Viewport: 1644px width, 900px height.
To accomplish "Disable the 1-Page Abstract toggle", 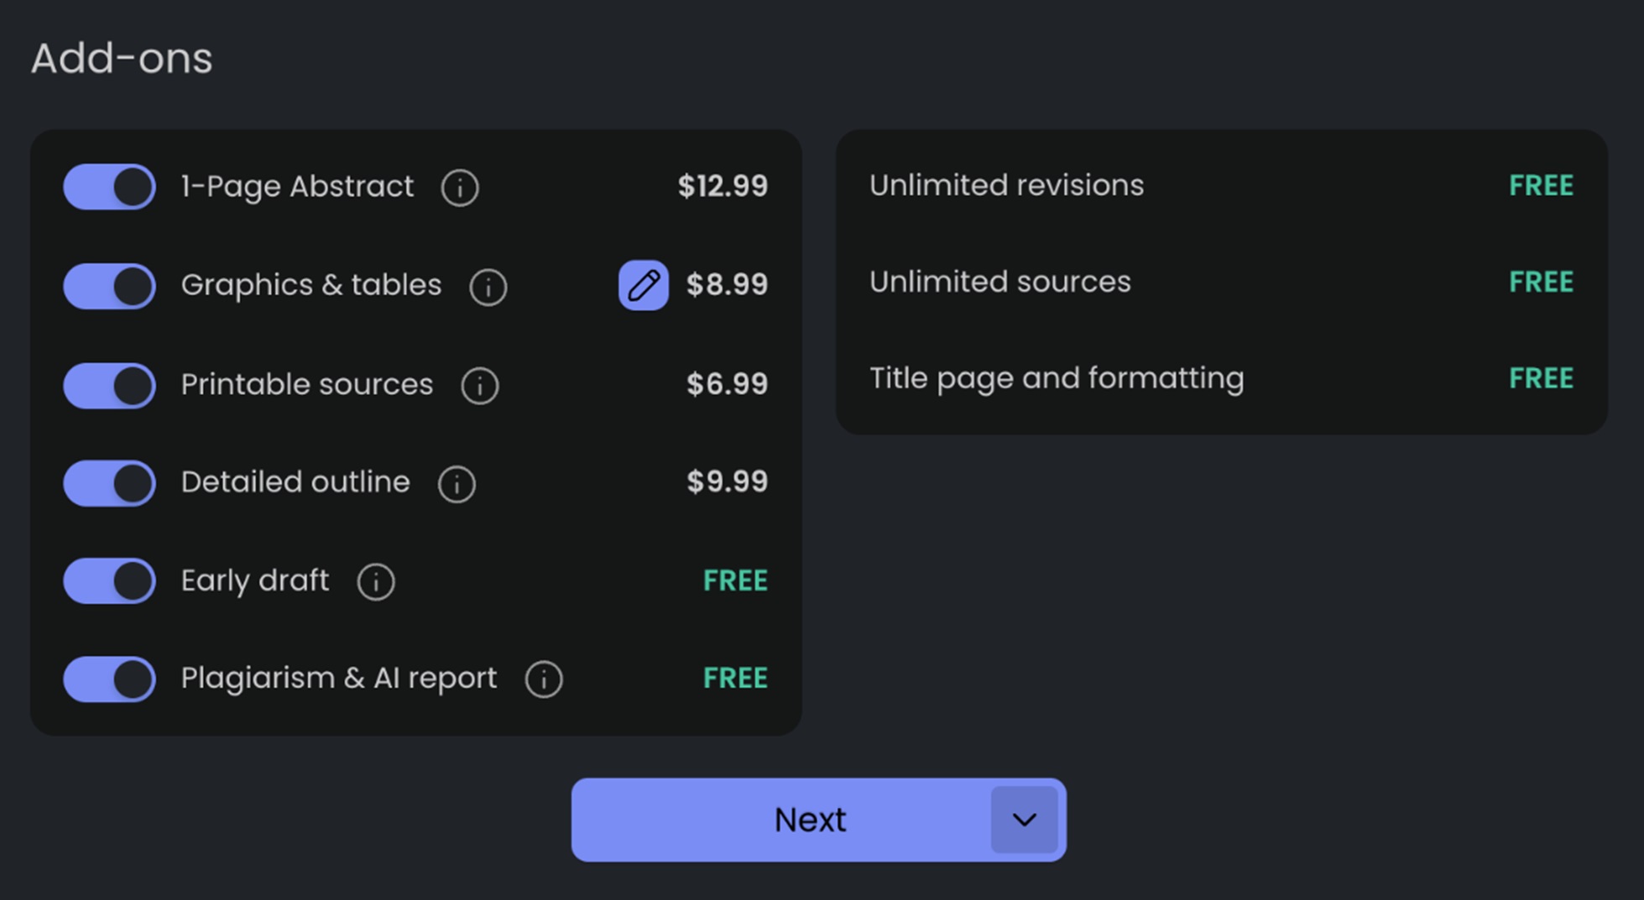I will 110,186.
